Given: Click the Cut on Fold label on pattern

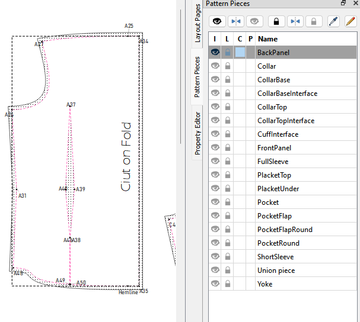Looking at the screenshot, I should pyautogui.click(x=126, y=156).
